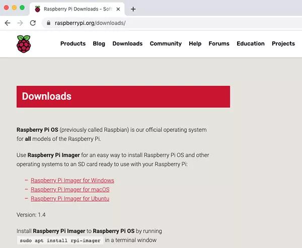Select Downloads in the top navigation
Viewport: 302px width, 248px height.
point(127,44)
